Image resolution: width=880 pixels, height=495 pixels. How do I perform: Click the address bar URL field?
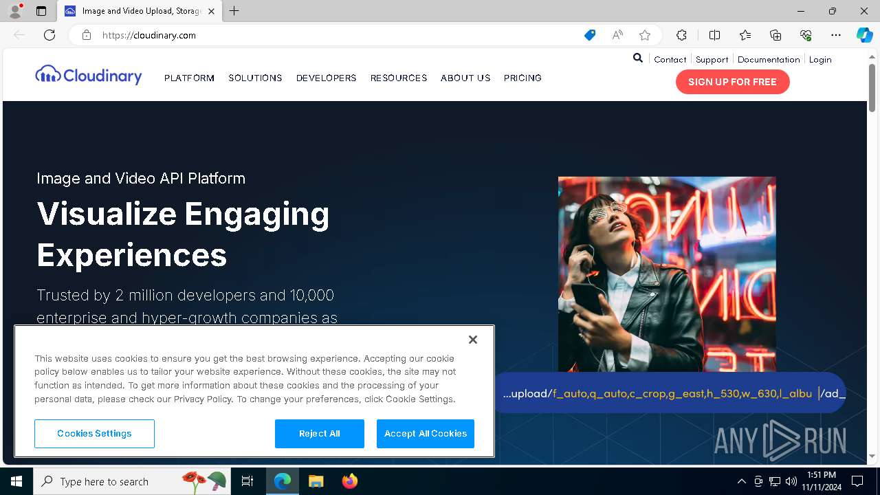(337, 35)
